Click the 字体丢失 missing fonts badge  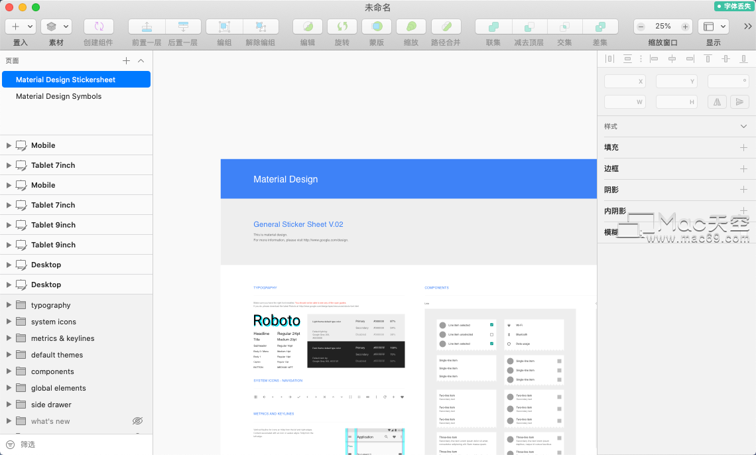(733, 6)
